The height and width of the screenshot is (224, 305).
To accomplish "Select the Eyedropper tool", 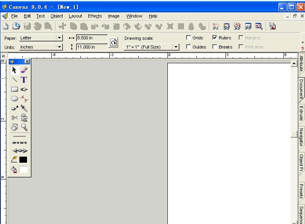I will 24,108.
